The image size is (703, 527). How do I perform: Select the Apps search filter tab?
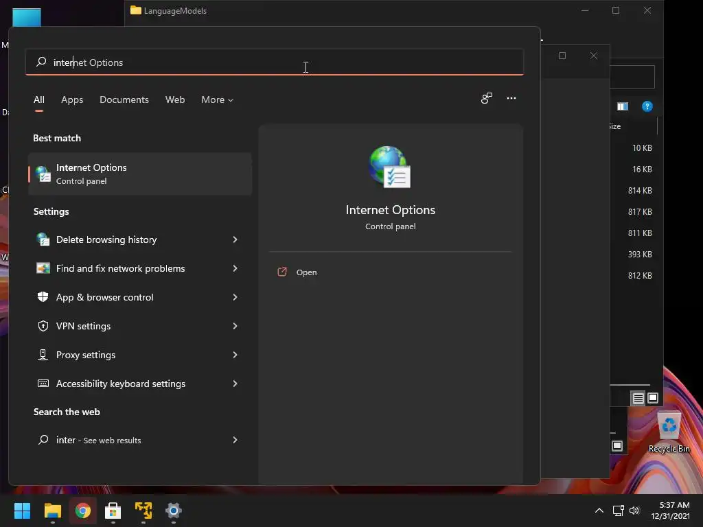[x=72, y=99]
